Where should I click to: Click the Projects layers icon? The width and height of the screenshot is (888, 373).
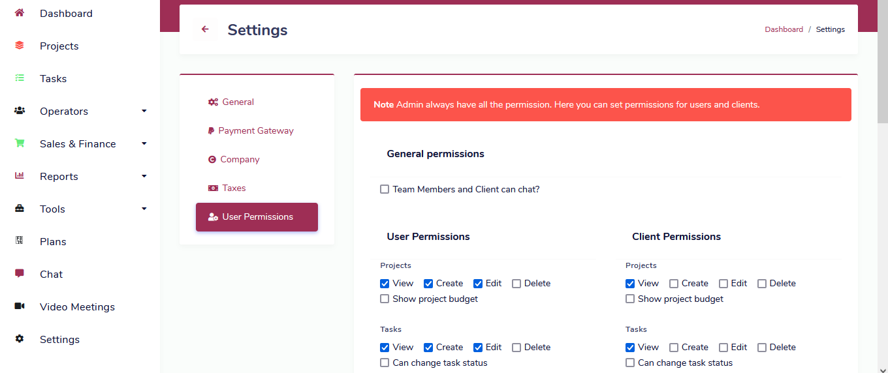point(20,46)
